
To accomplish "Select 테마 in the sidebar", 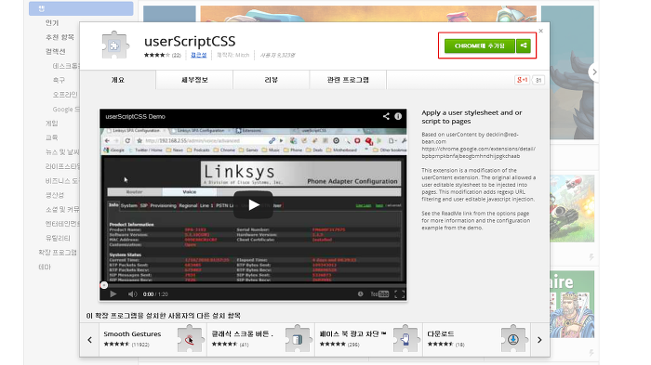I will 45,267.
